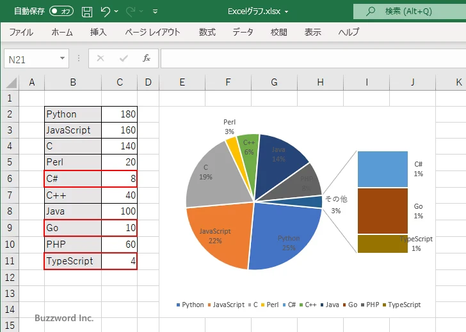This screenshot has height=332, width=466.
Task: Select row 6 header
Action: [x=10, y=179]
